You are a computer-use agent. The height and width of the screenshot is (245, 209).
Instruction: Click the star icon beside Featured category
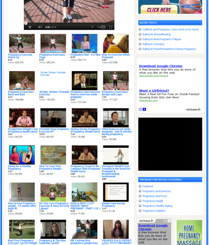click(140, 186)
